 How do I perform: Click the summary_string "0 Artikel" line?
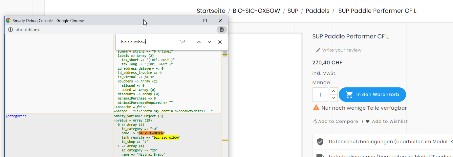click(145, 52)
